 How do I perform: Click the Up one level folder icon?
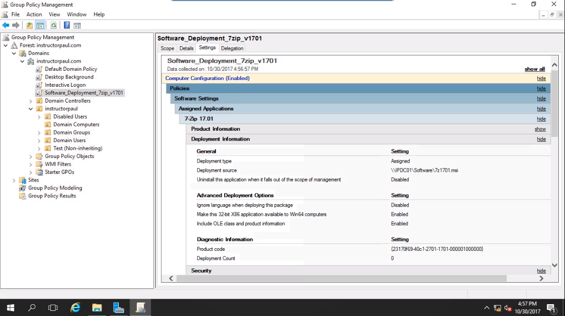(29, 25)
